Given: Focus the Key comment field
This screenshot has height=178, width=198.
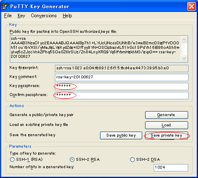Looking at the screenshot, I should click(122, 78).
